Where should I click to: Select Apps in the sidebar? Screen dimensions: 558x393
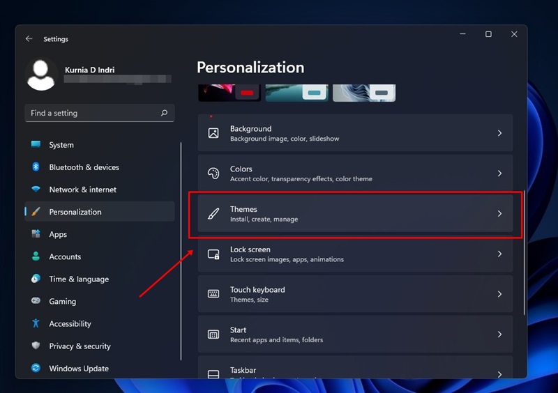(100, 234)
